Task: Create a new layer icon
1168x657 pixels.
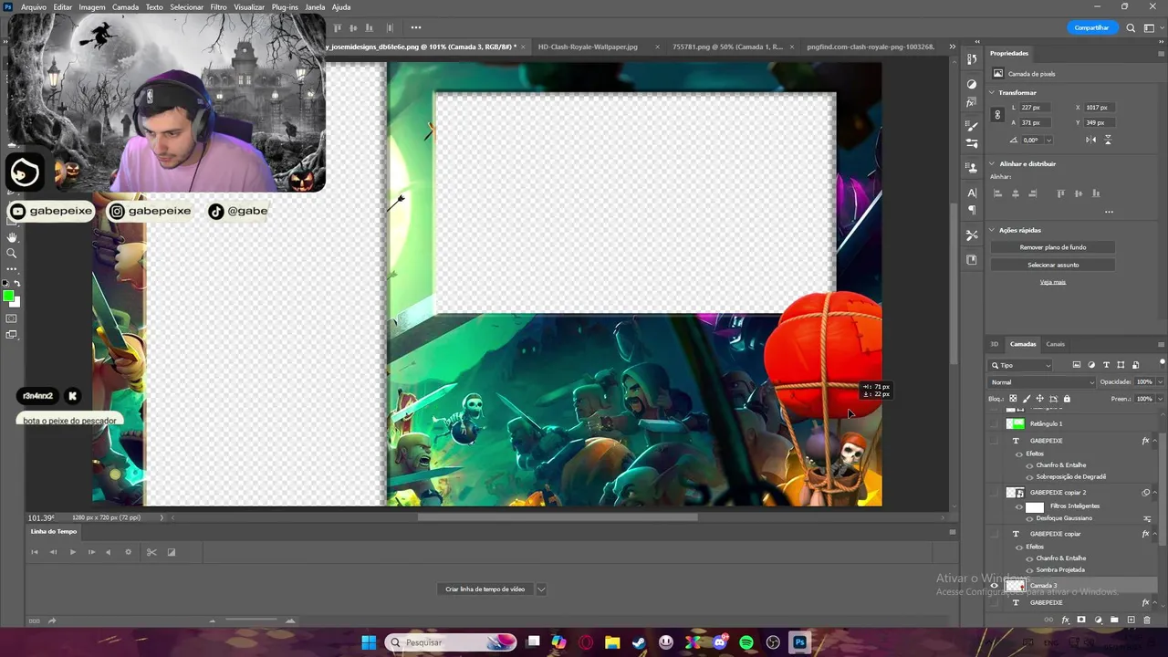Action: 1131,620
